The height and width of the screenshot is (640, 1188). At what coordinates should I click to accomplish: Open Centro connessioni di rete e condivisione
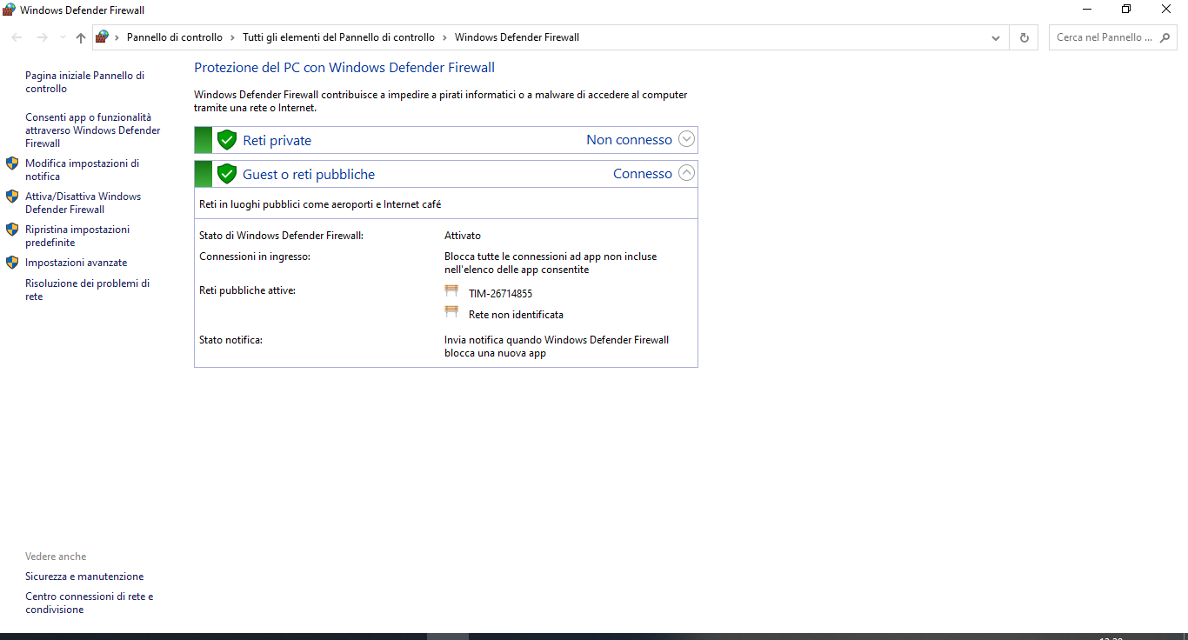(x=90, y=603)
